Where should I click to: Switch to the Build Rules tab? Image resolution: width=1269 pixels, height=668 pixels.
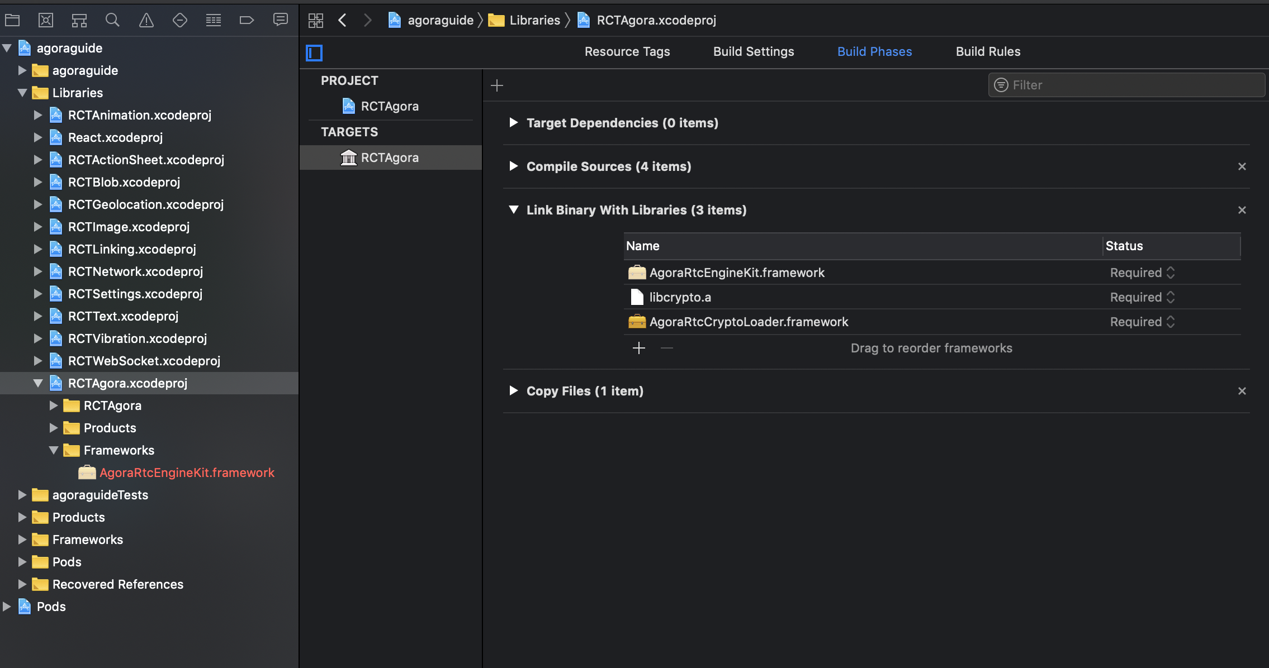pyautogui.click(x=988, y=51)
